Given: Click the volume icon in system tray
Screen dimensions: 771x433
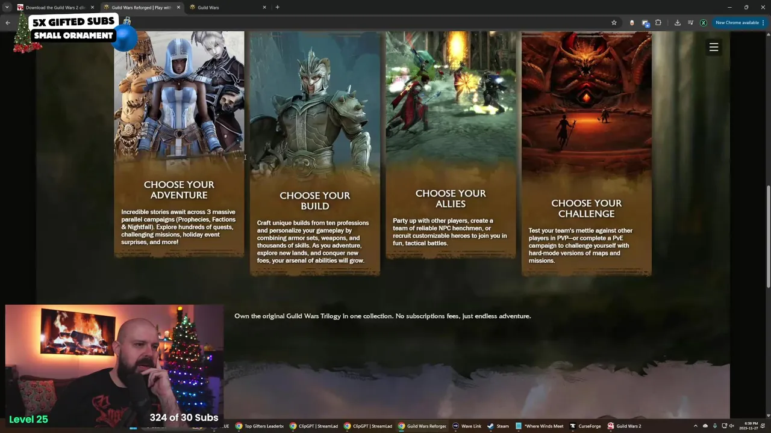Looking at the screenshot, I should 732,426.
